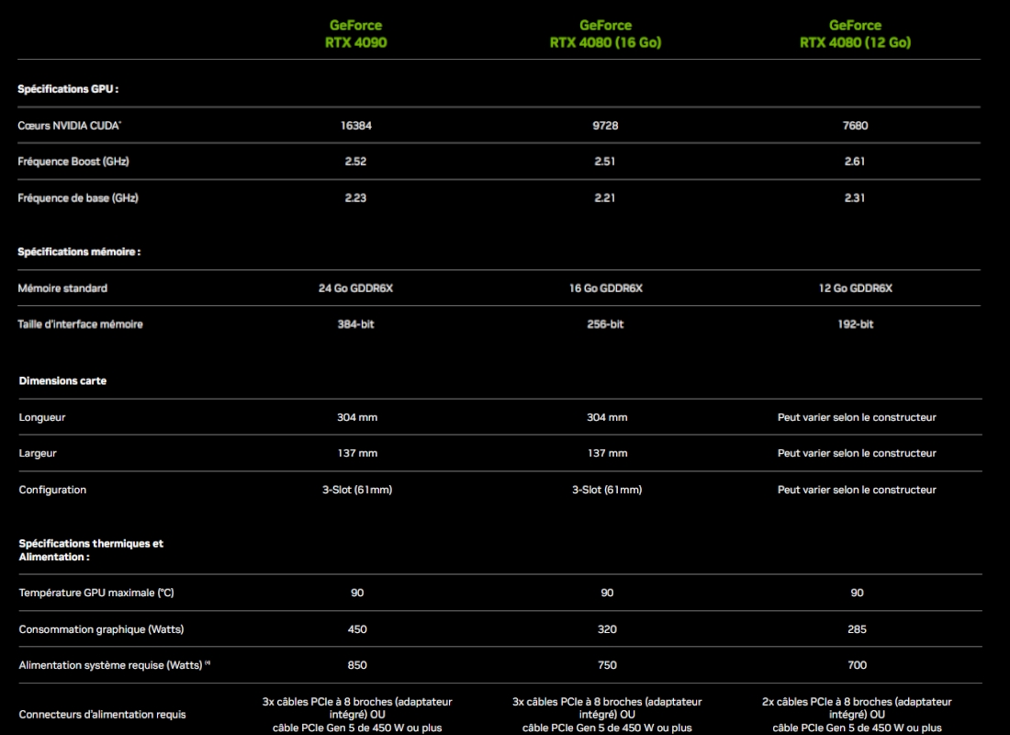Click the Largeur row label

[38, 453]
